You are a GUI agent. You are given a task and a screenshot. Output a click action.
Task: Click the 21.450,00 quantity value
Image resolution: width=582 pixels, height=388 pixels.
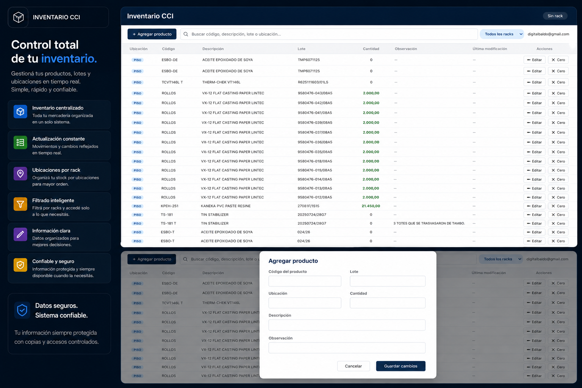[x=371, y=206]
